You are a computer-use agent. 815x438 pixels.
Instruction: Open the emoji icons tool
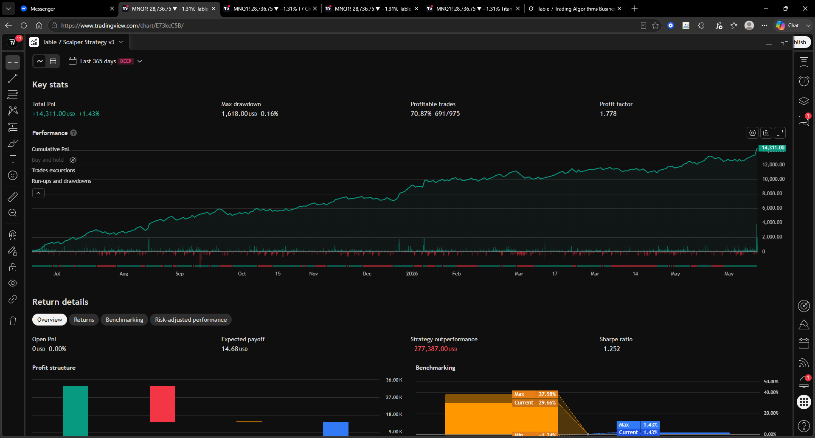[x=13, y=175]
